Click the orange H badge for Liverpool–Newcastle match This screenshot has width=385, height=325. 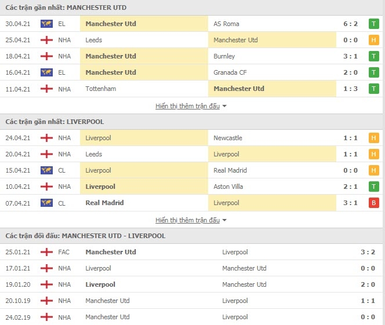pos(373,138)
